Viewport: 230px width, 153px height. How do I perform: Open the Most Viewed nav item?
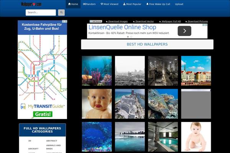tap(109, 4)
